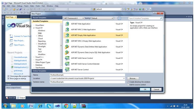Click the ASP.NET Server Control icon
Image resolution: width=195 pixels, height=111 pixels.
(x=67, y=69)
